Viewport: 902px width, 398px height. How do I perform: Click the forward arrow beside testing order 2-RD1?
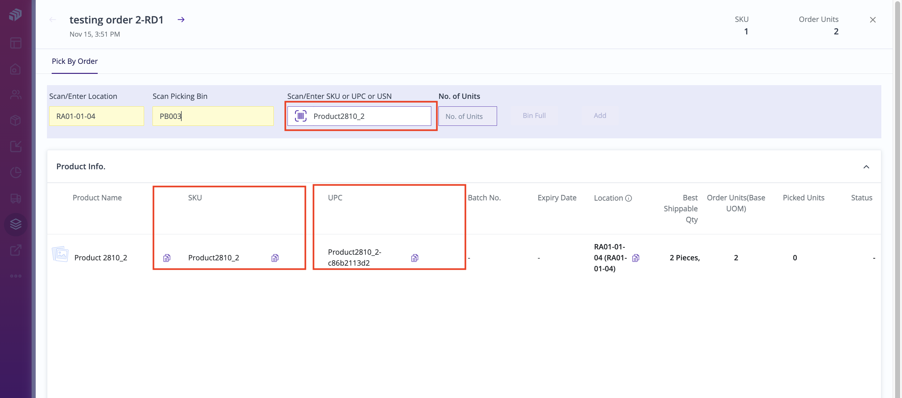point(181,20)
